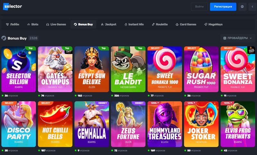Screen dimensions: 257x155
Task: Open the Joker Stoker game
Action: [201, 124]
